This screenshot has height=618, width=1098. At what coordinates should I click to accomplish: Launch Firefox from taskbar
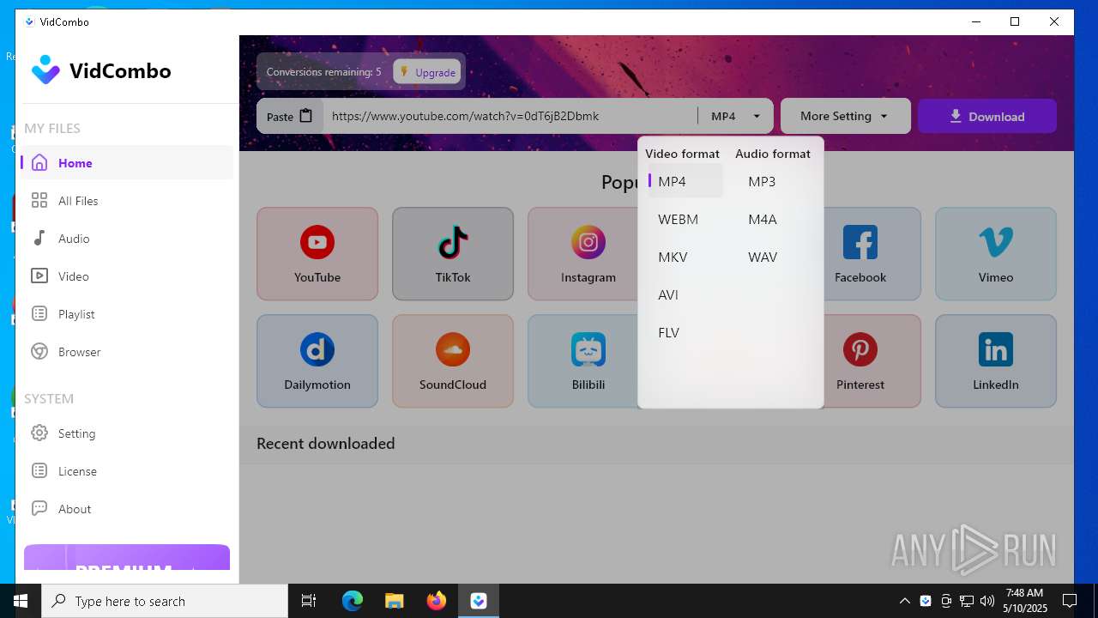click(x=437, y=601)
